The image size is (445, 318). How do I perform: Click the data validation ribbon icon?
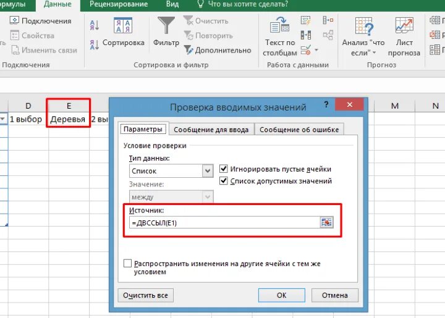[x=306, y=50]
